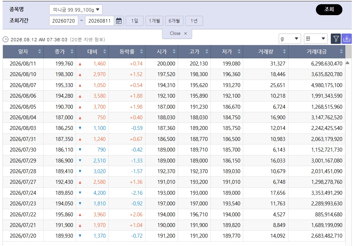Select the 6개월 period button

[174, 21]
